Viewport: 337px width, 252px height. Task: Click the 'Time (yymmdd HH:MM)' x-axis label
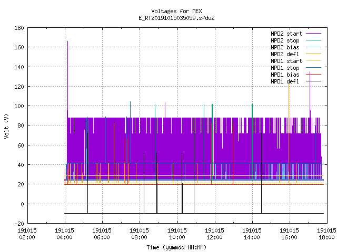(x=176, y=247)
